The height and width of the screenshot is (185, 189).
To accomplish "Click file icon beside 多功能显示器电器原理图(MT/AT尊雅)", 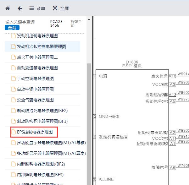I will [14, 143].
